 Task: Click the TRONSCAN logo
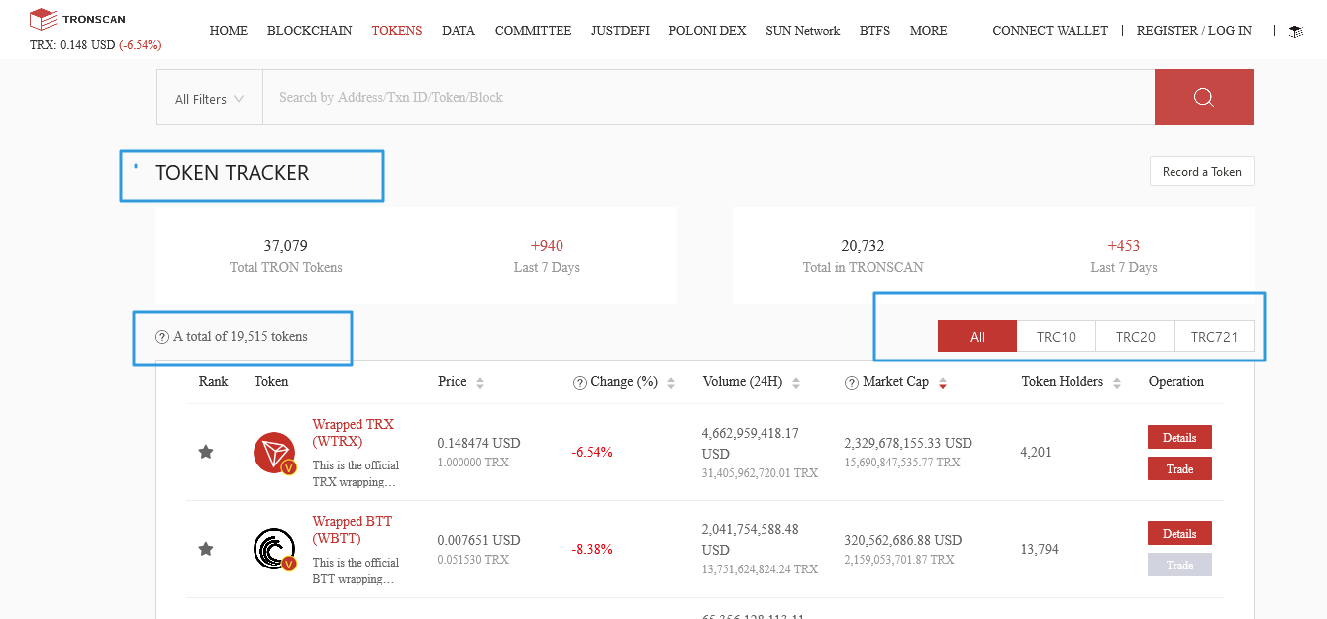pyautogui.click(x=77, y=19)
